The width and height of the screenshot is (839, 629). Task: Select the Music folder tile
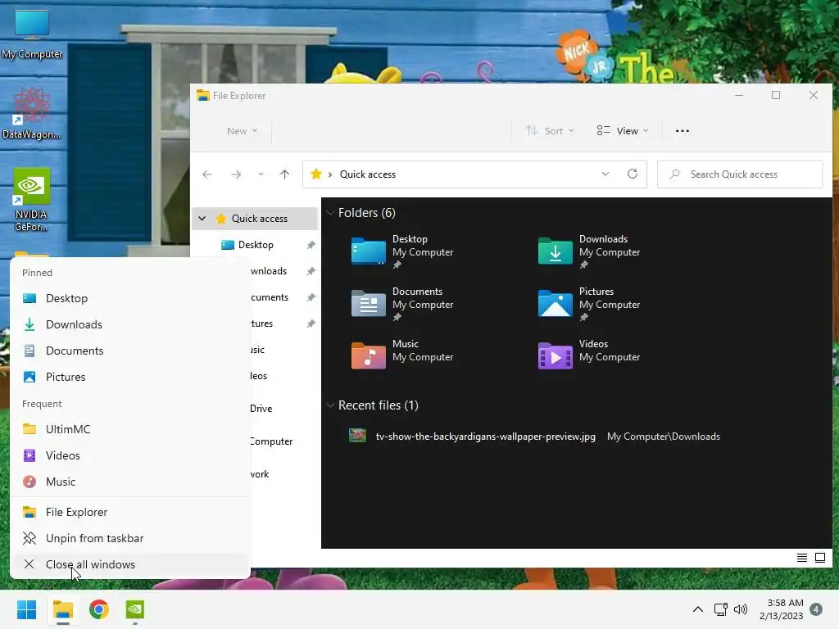click(402, 356)
